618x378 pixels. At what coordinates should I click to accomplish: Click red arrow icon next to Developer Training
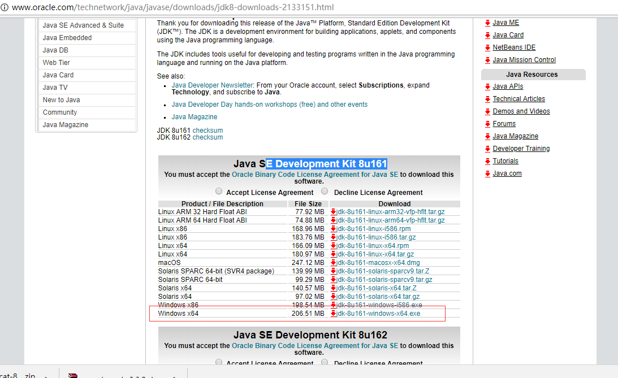point(487,149)
